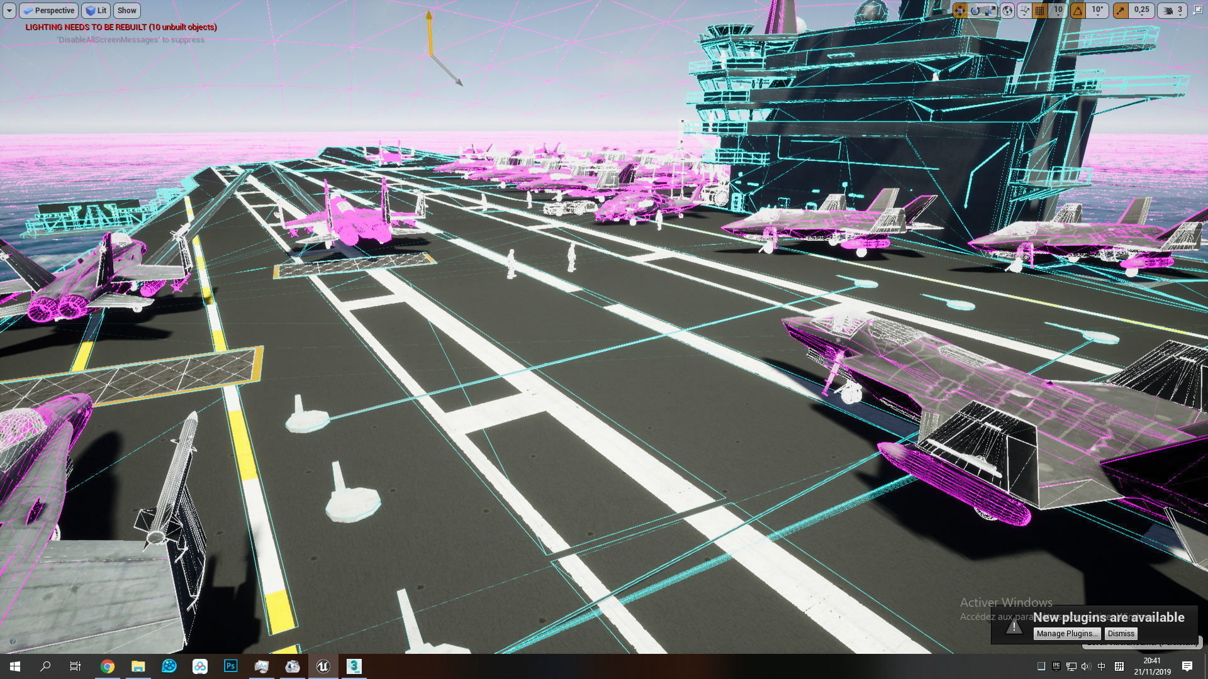Screen dimensions: 1208x679
Task: Toggle scale snapping
Action: (1121, 11)
